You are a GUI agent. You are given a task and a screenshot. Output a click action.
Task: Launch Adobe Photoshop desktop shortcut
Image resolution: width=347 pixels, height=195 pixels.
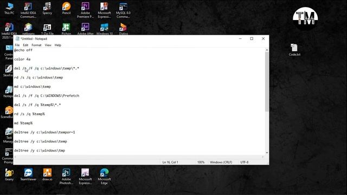66,177
